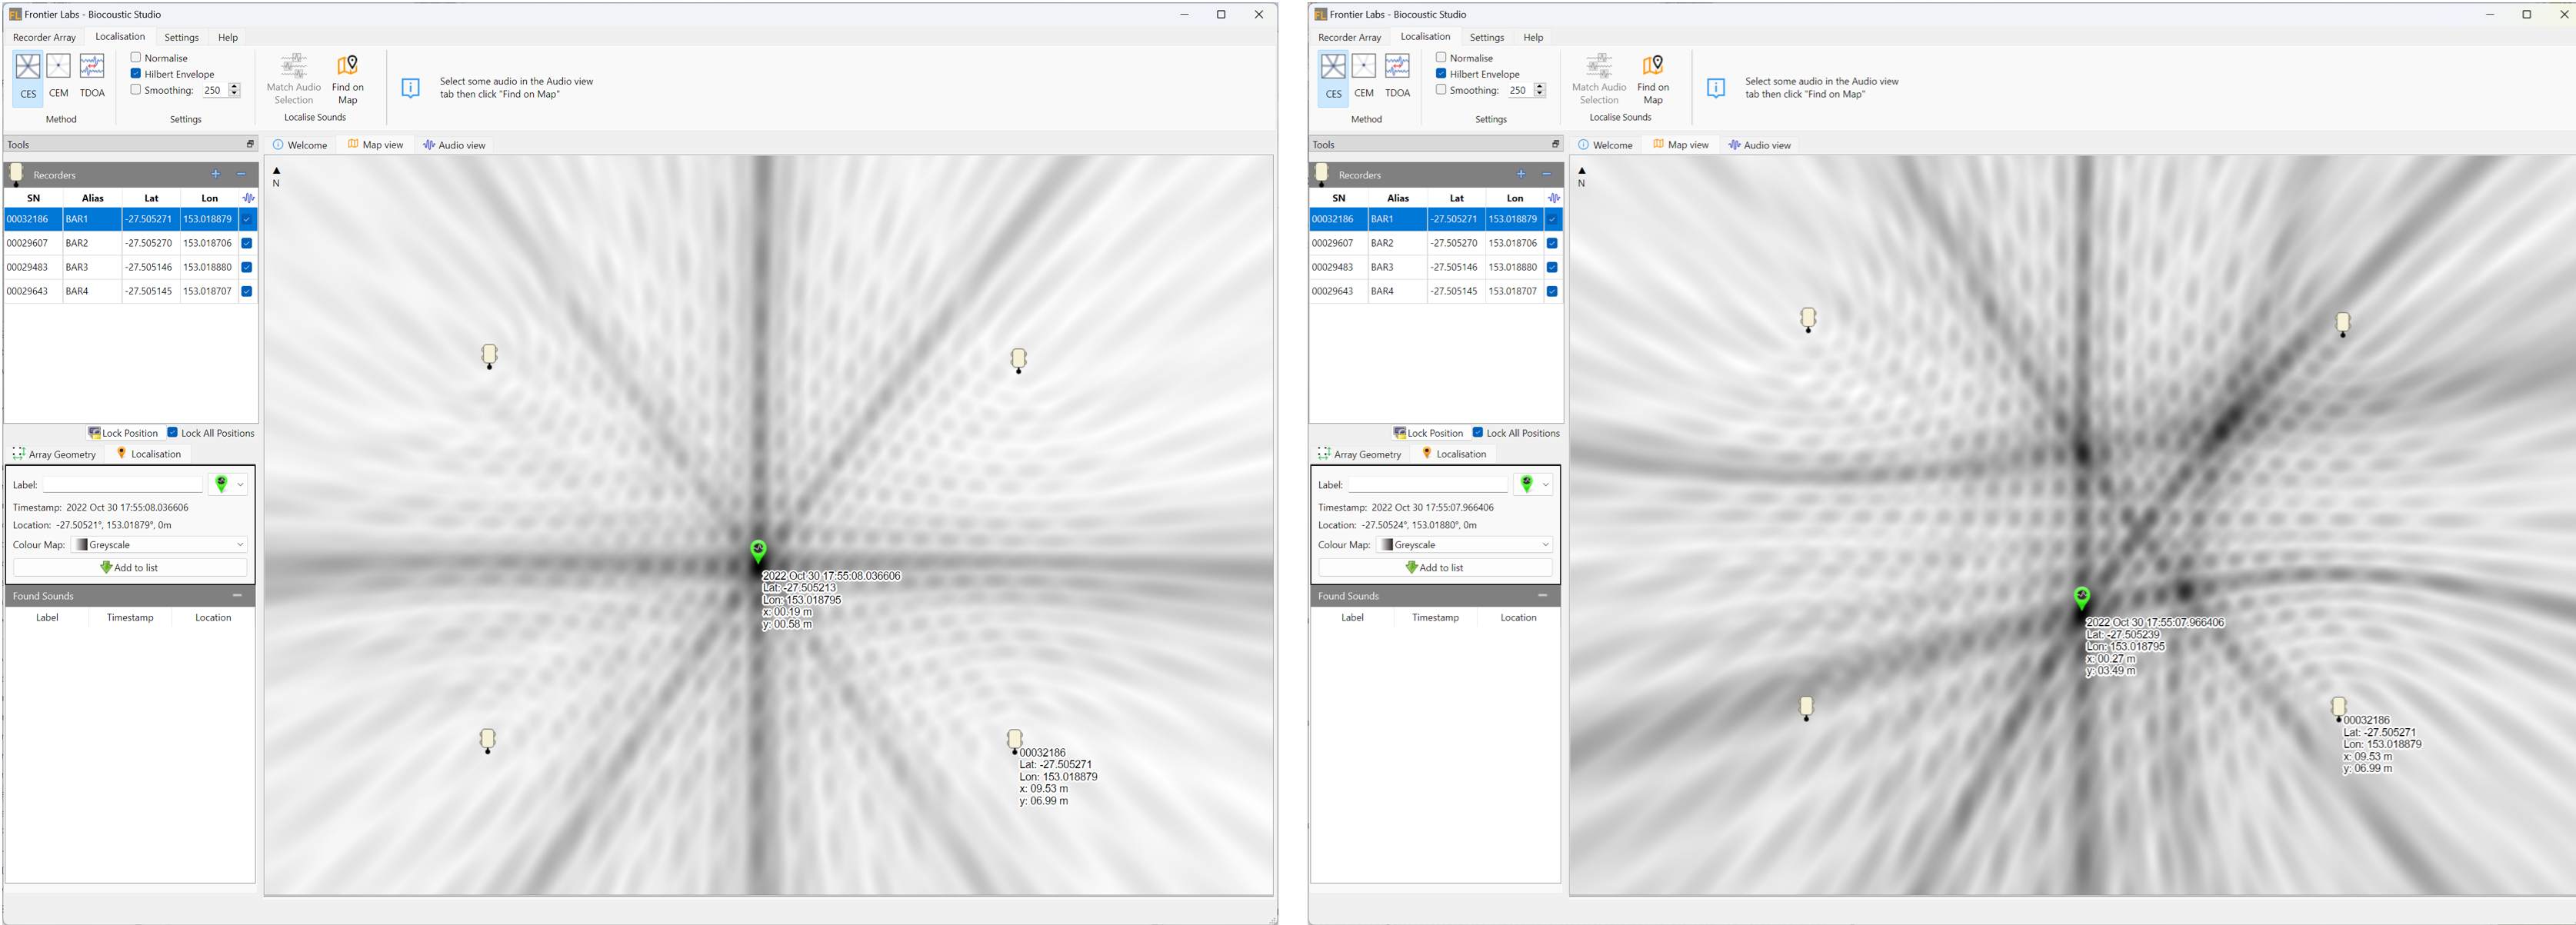Collapse Found Sounds panel in right window
The height and width of the screenshot is (925, 2576).
point(1542,595)
